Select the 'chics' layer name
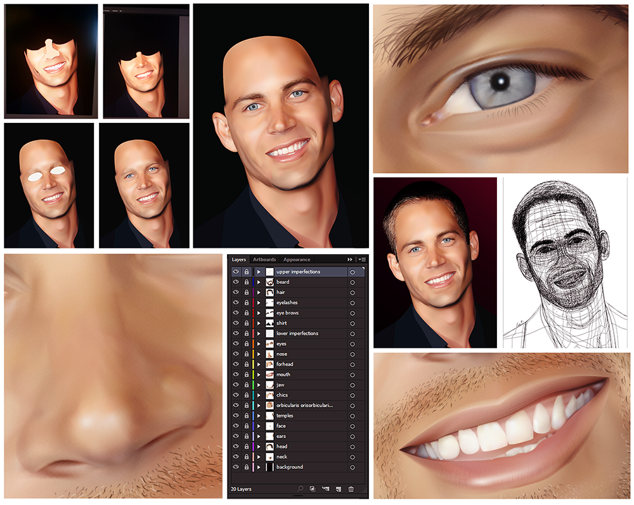Viewport: 634px width, 505px height. click(282, 395)
